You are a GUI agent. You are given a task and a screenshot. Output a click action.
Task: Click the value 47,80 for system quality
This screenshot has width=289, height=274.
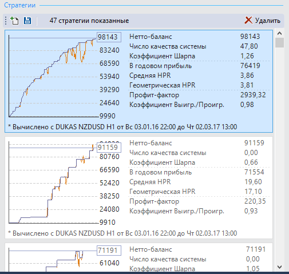249,46
